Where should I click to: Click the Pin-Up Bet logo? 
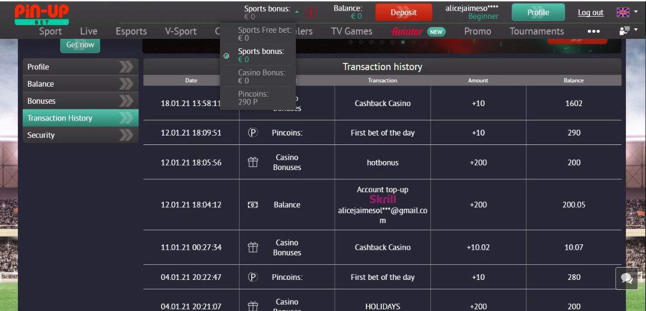tap(42, 13)
